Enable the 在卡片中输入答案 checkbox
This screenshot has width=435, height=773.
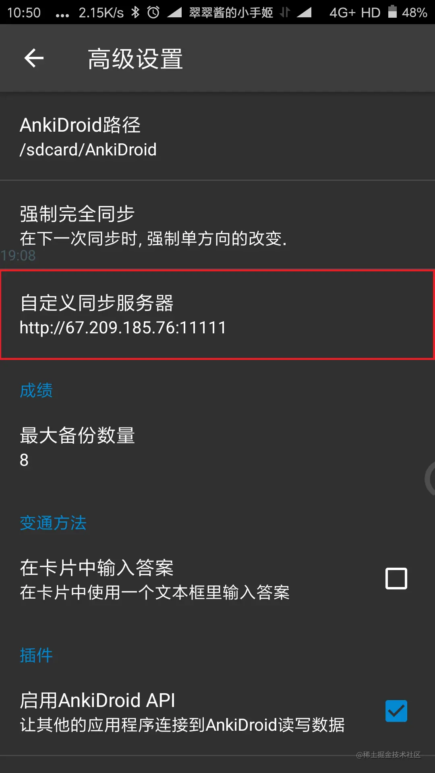pyautogui.click(x=396, y=579)
